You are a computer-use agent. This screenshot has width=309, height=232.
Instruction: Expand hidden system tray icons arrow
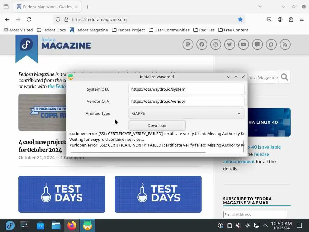265,225
